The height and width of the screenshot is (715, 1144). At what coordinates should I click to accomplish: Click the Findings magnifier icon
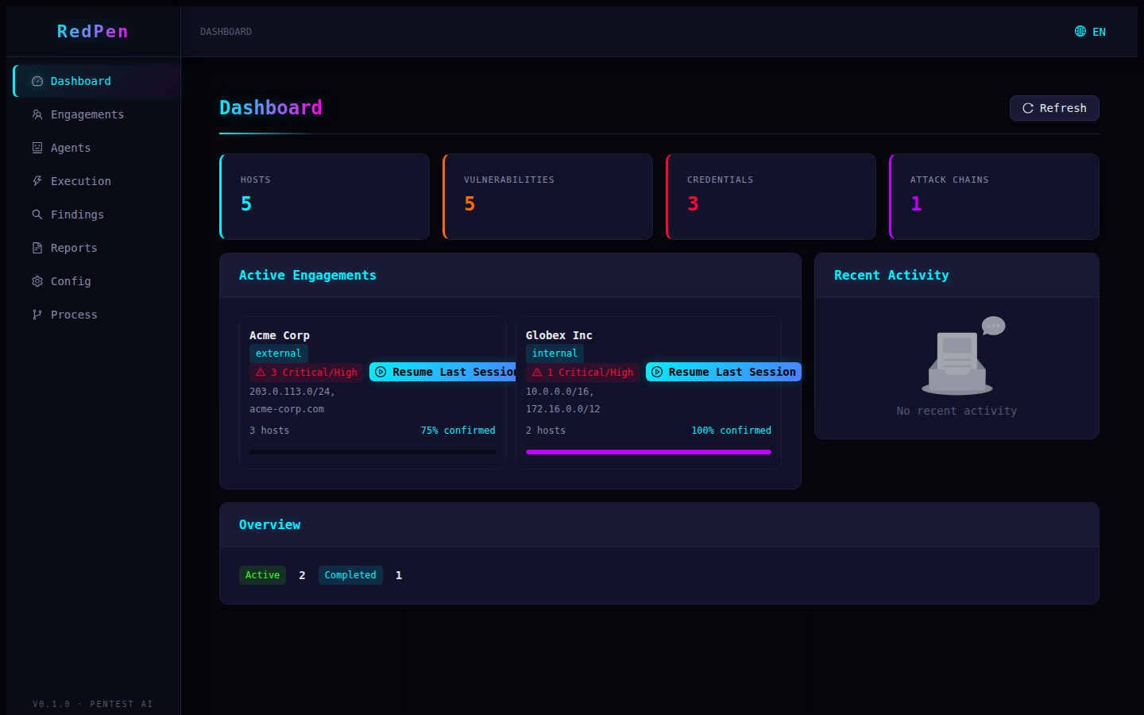(37, 214)
